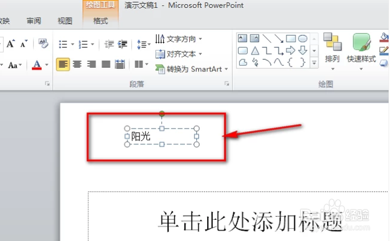Center-align the paragraph text

point(77,65)
